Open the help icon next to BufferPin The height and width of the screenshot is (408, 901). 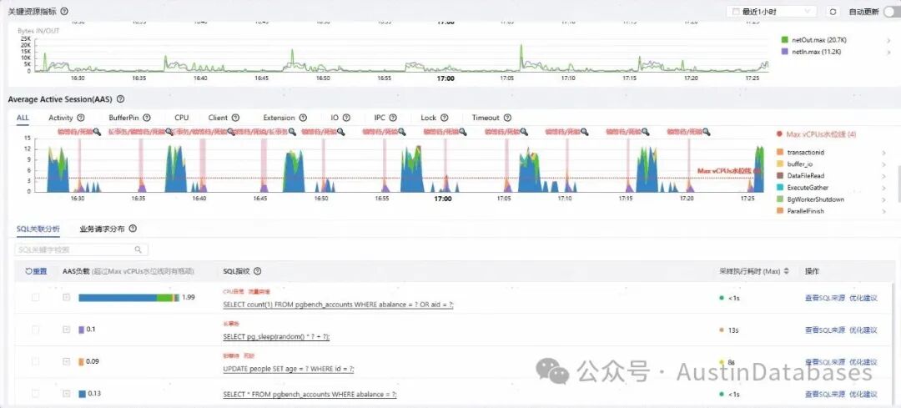click(147, 118)
